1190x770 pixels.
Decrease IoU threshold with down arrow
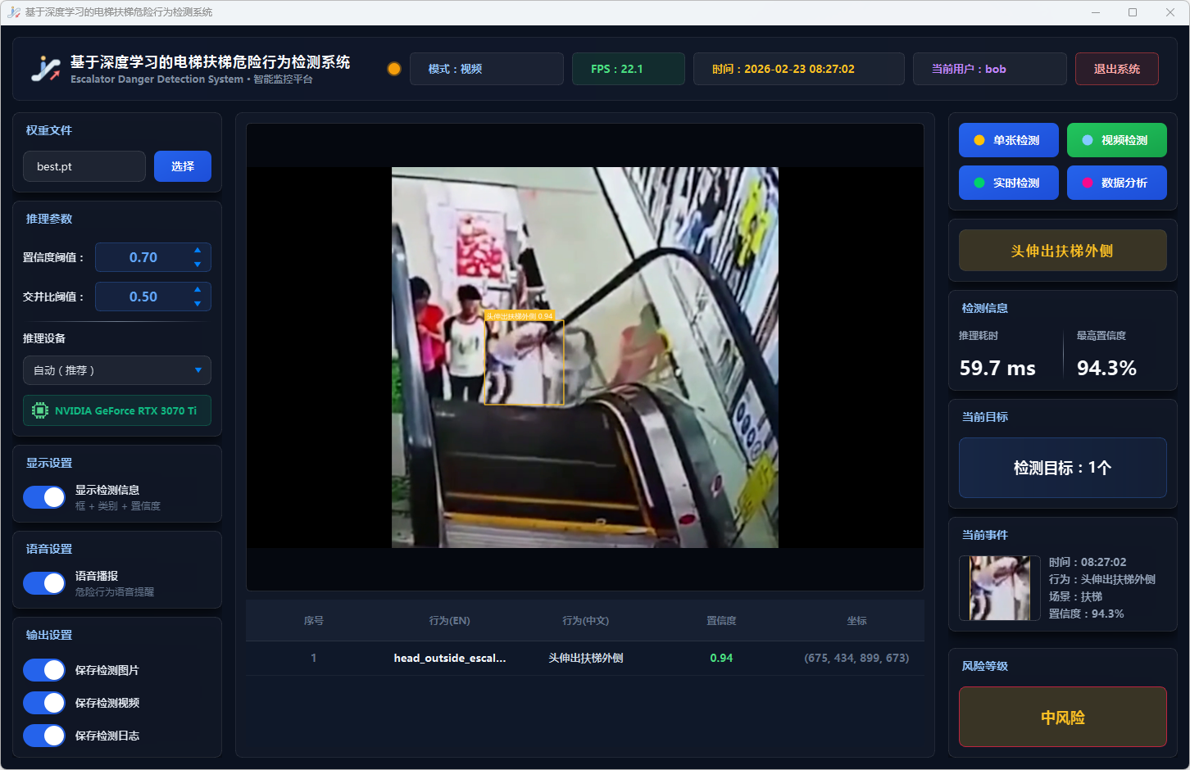click(x=198, y=303)
